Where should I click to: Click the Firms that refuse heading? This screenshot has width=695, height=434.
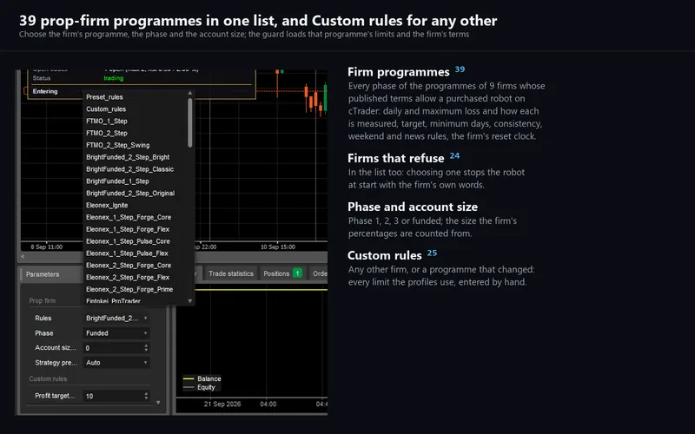pos(396,158)
